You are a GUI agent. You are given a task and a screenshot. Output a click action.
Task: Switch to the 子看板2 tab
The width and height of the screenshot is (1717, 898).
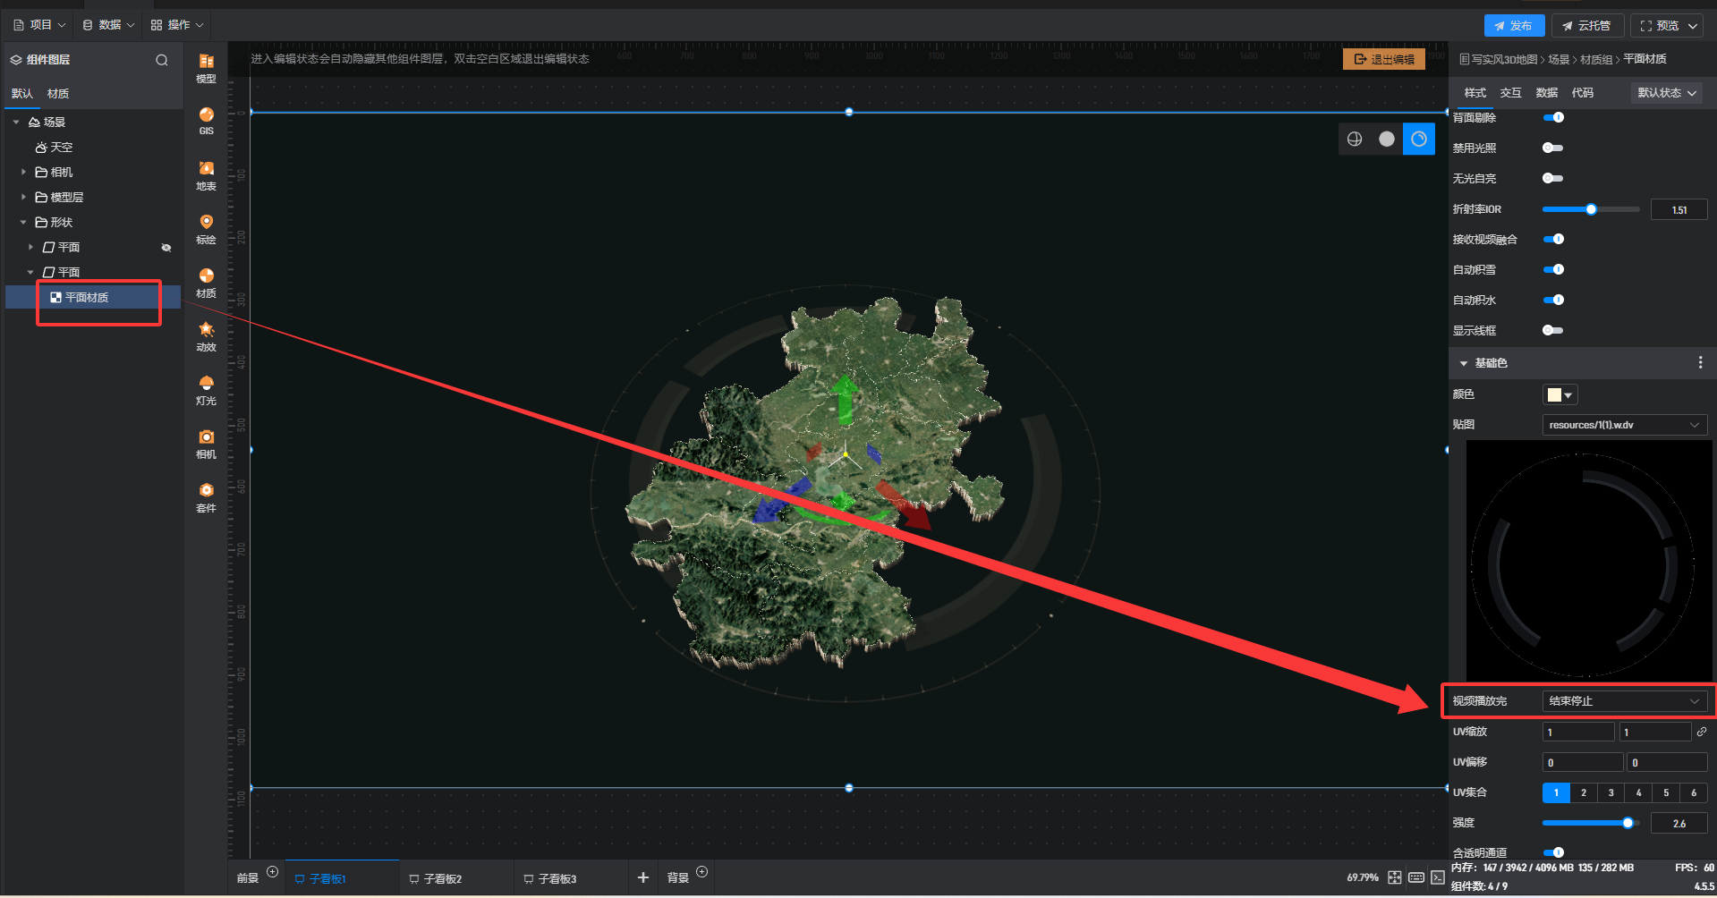point(442,879)
